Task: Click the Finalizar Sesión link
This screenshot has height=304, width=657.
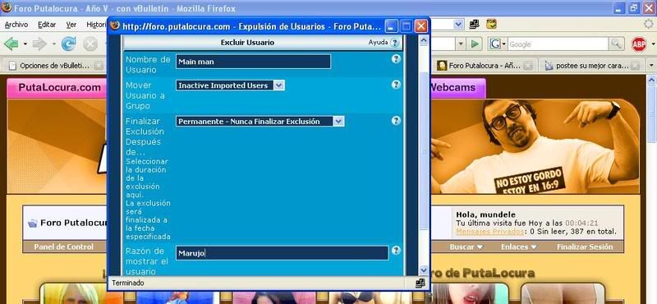Action: 585,247
